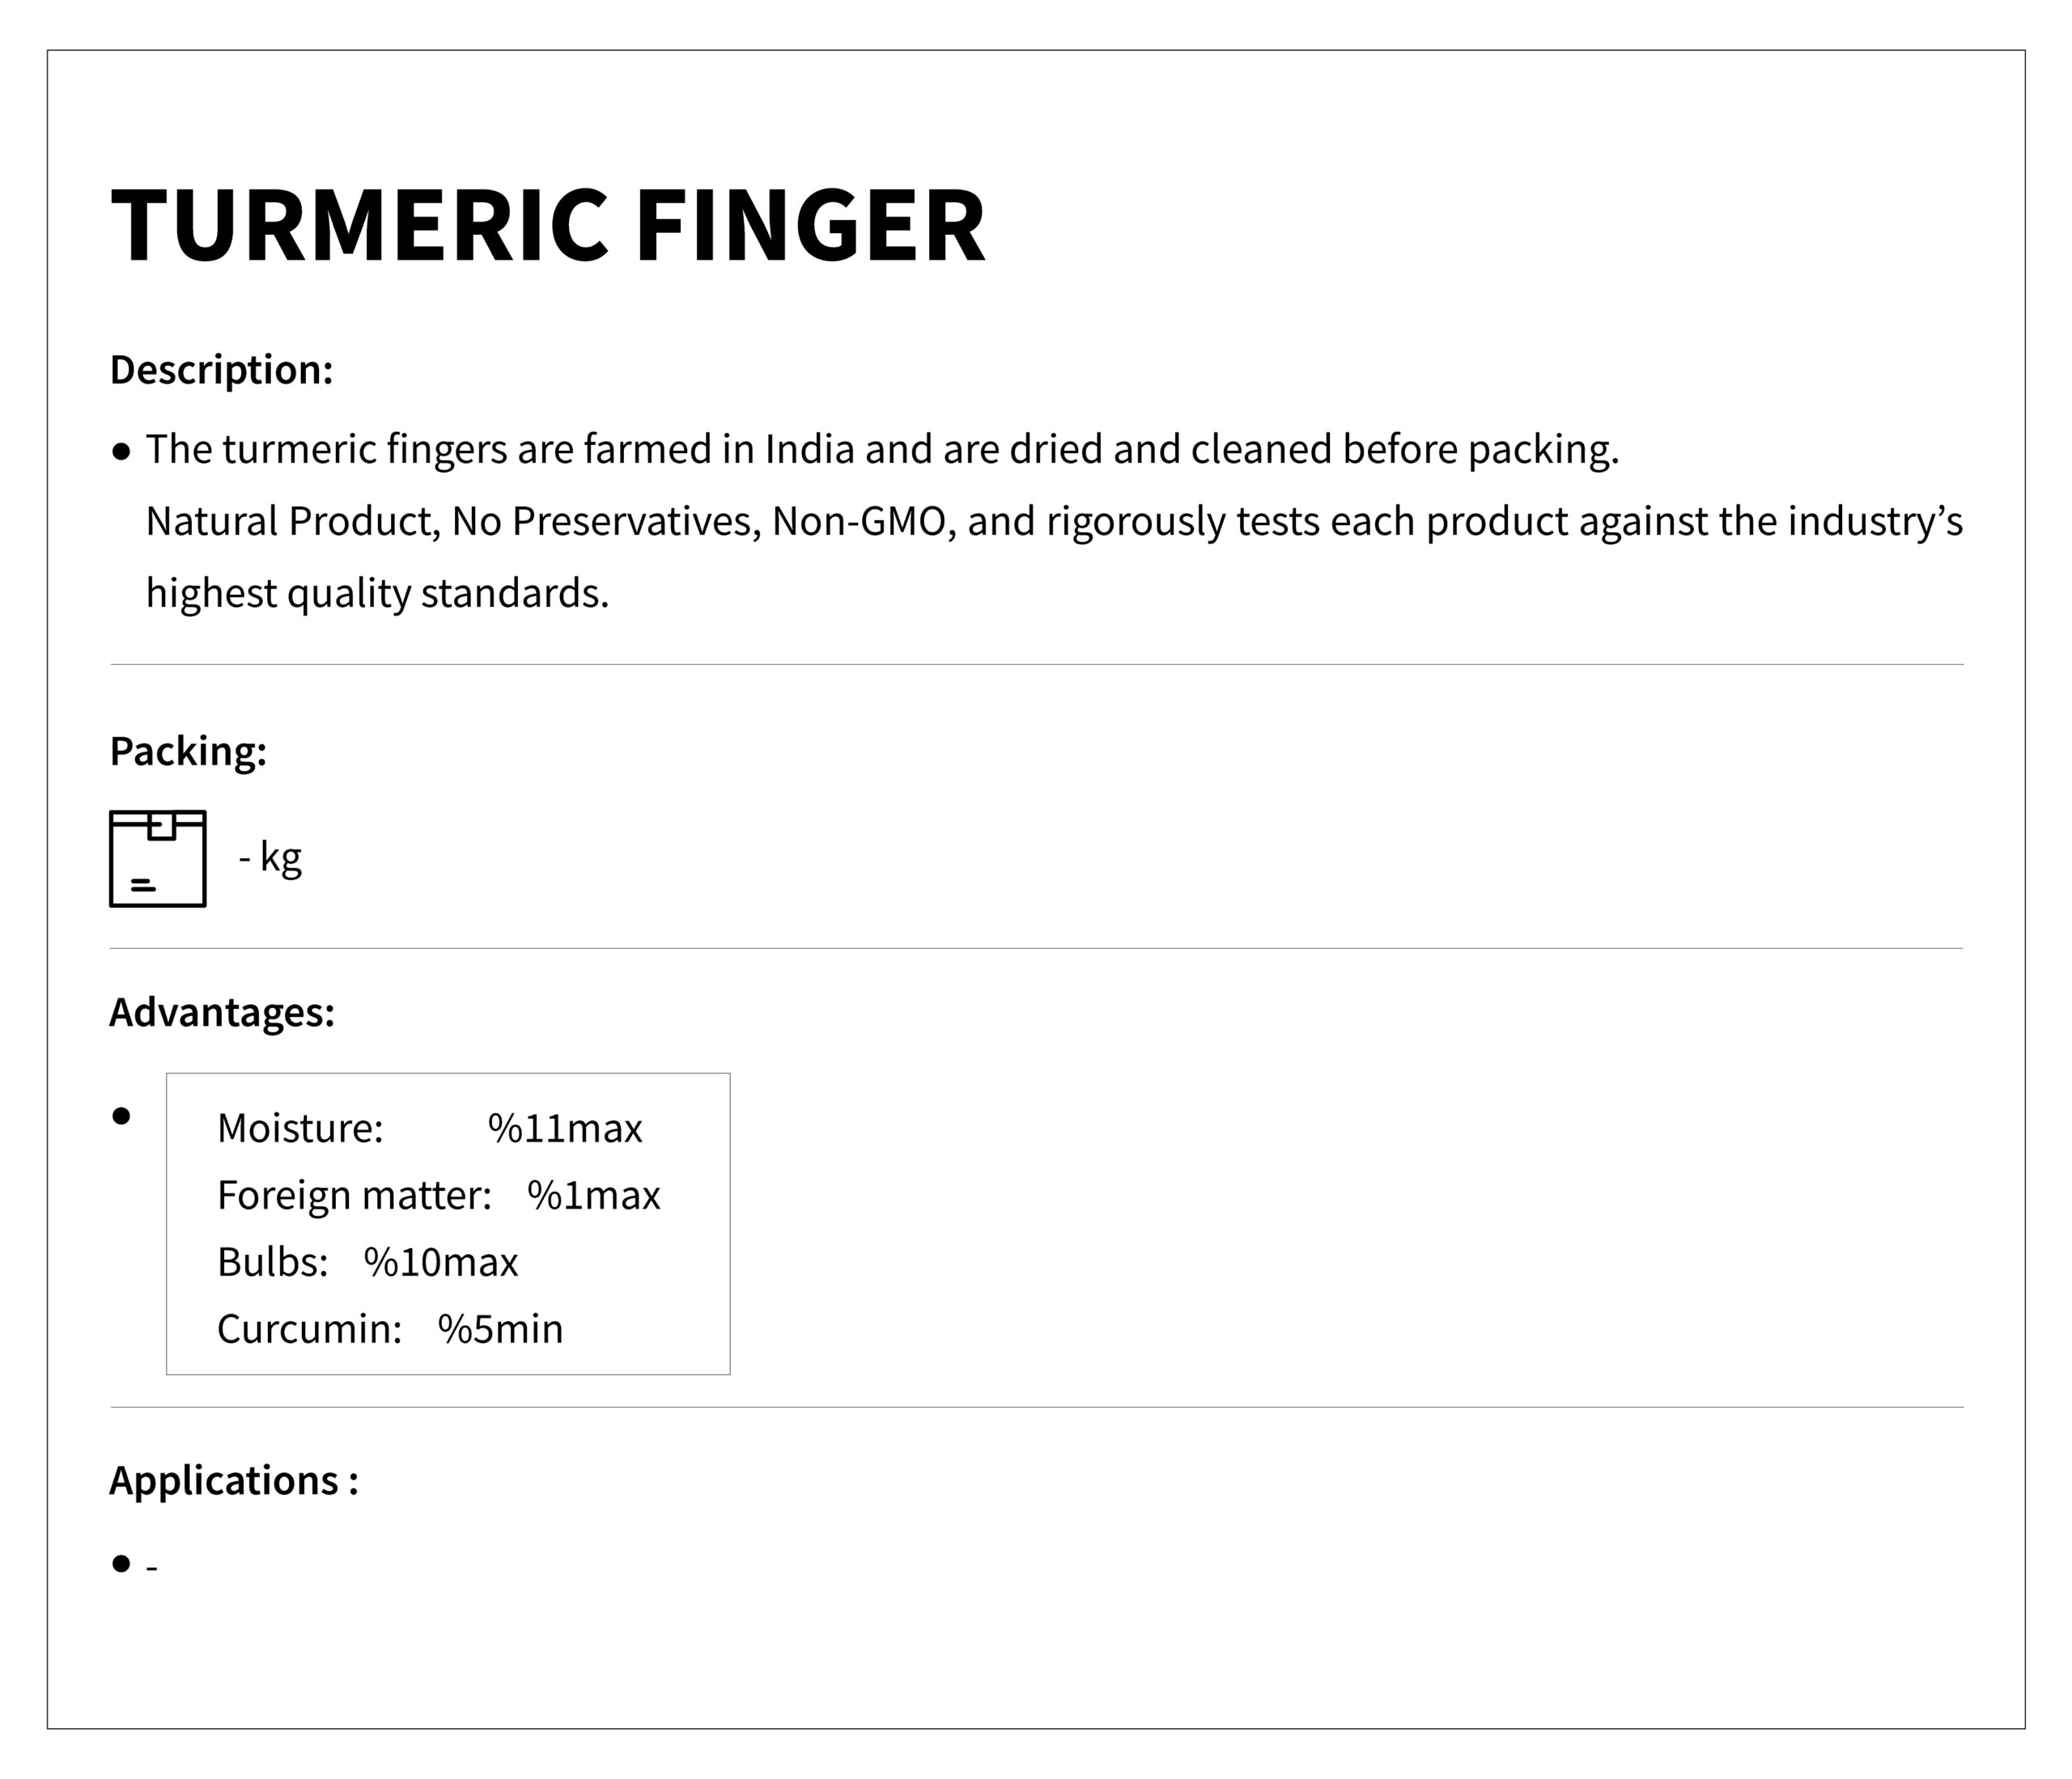Click the packing box icon
The width and height of the screenshot is (2072, 1779).
pyautogui.click(x=158, y=858)
